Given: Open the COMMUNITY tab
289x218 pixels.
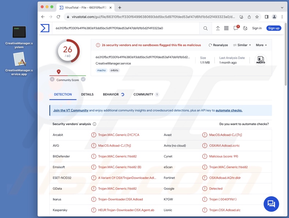Looking at the screenshot, I should [146, 94].
